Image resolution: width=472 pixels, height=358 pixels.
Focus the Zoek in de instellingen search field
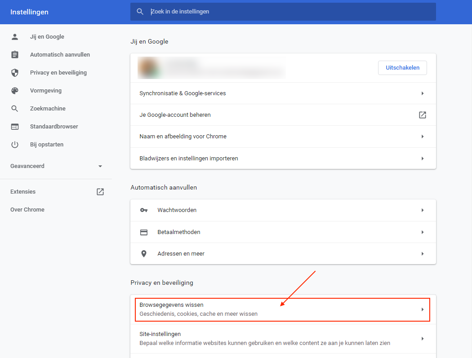[x=288, y=12]
